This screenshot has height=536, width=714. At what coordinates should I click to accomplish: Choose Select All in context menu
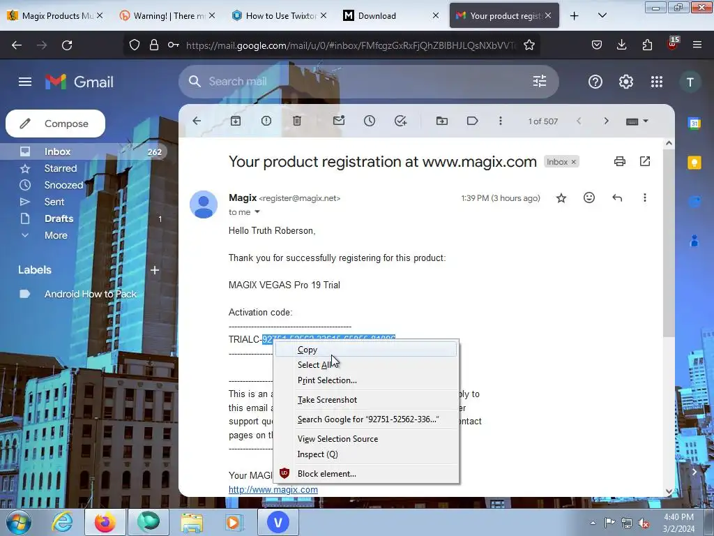pyautogui.click(x=365, y=364)
